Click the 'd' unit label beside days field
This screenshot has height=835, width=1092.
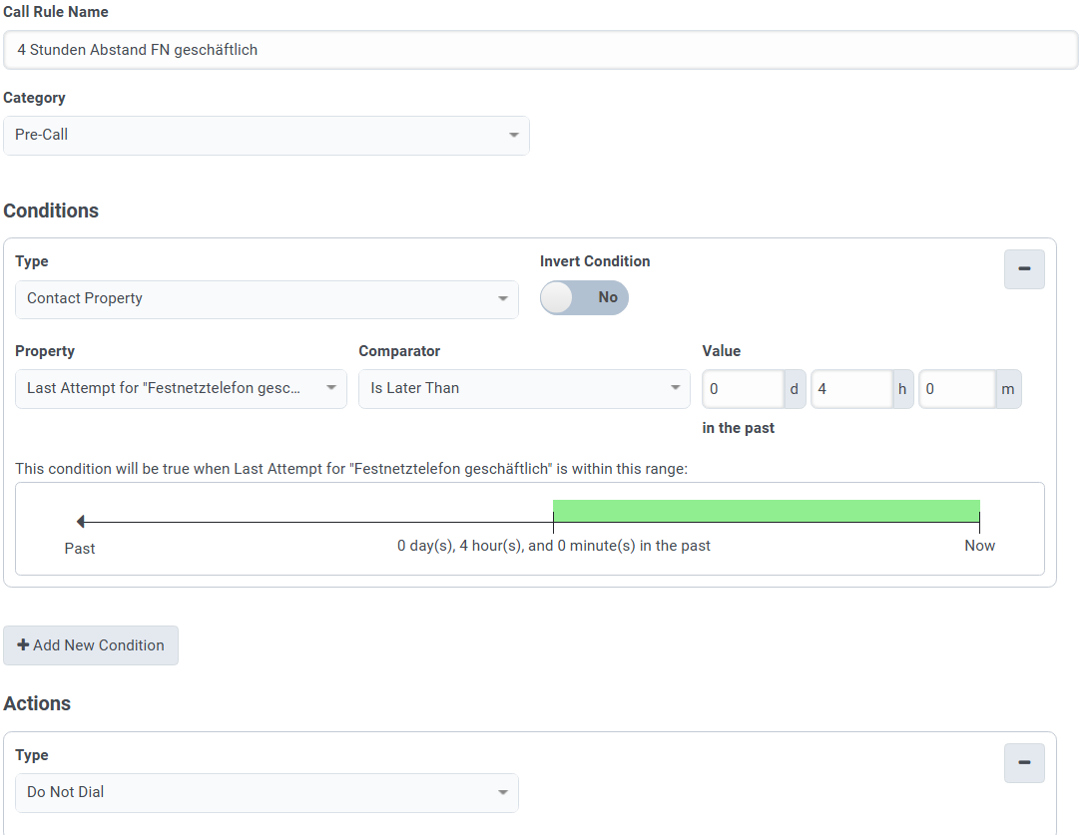tap(795, 389)
